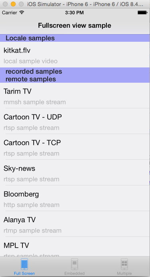Switch to the Multiple tab icon
Screen dimensions: 150x277
[x=124, y=264]
